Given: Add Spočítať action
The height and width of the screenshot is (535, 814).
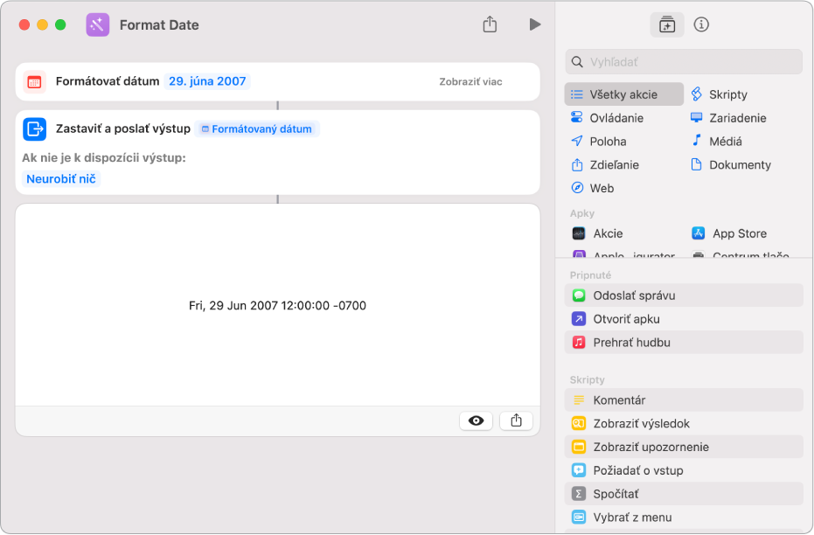Looking at the screenshot, I should pyautogui.click(x=684, y=494).
